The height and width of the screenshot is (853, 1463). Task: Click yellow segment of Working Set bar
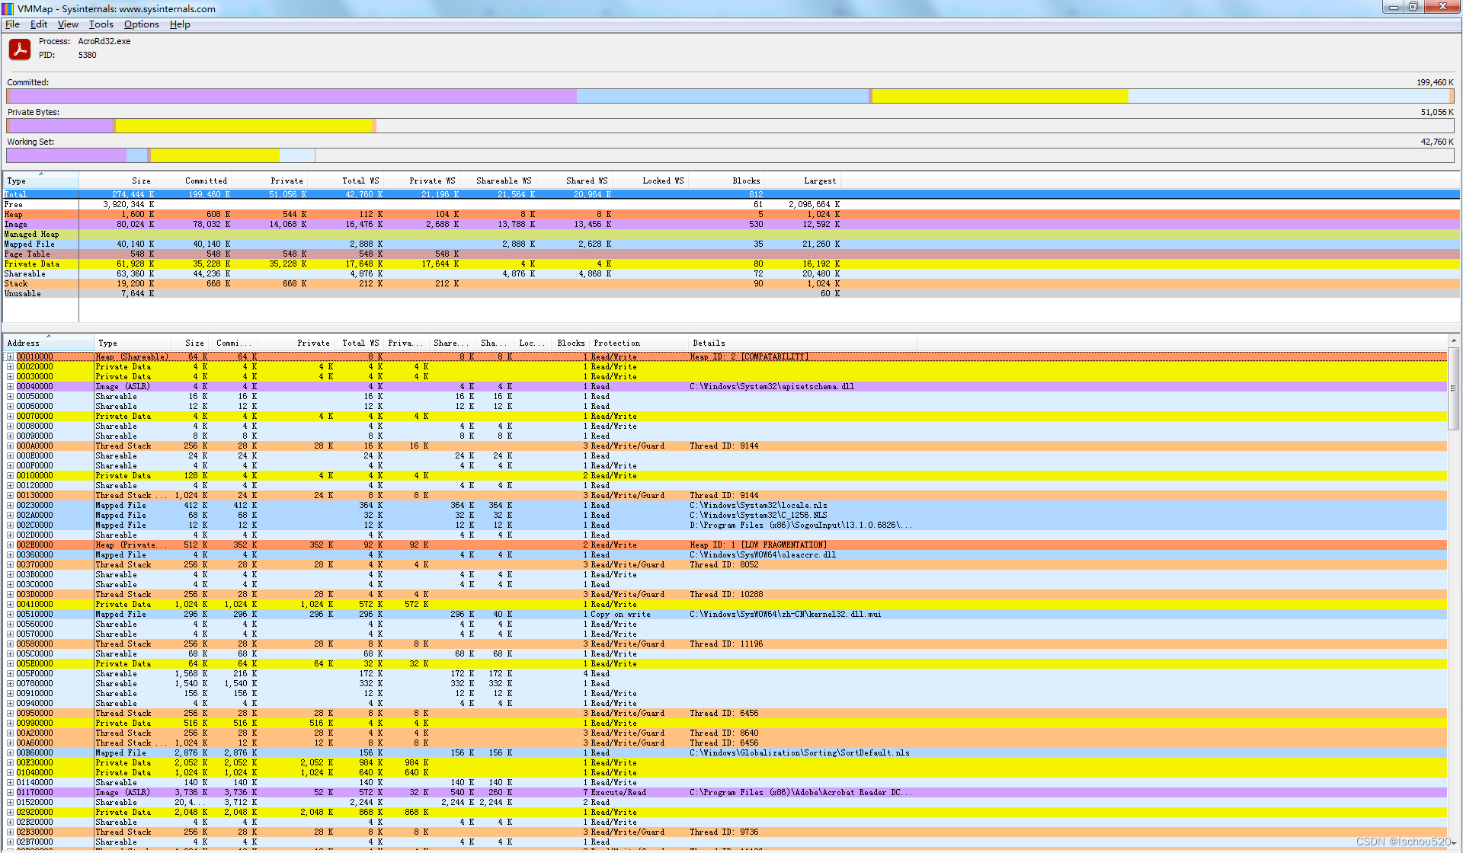pyautogui.click(x=215, y=155)
